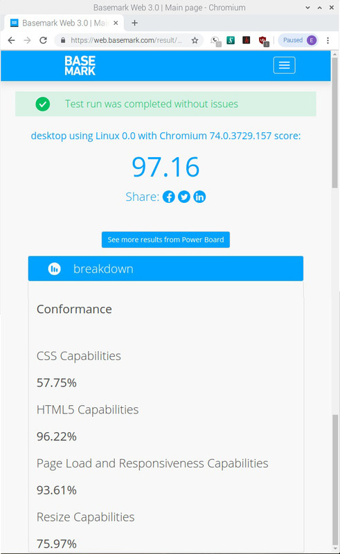Open a new browser tab
This screenshot has width=340, height=554.
(134, 23)
